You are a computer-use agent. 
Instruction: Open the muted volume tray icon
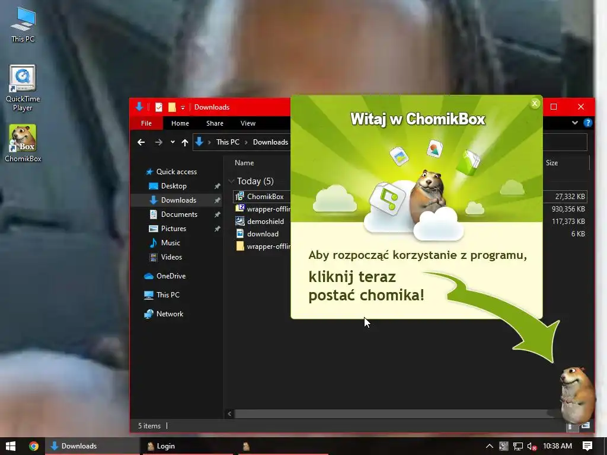click(x=532, y=446)
